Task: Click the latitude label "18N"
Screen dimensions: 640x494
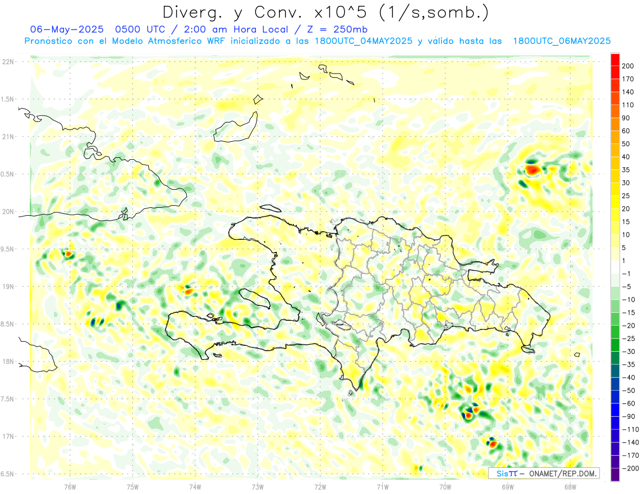Action: (x=7, y=361)
